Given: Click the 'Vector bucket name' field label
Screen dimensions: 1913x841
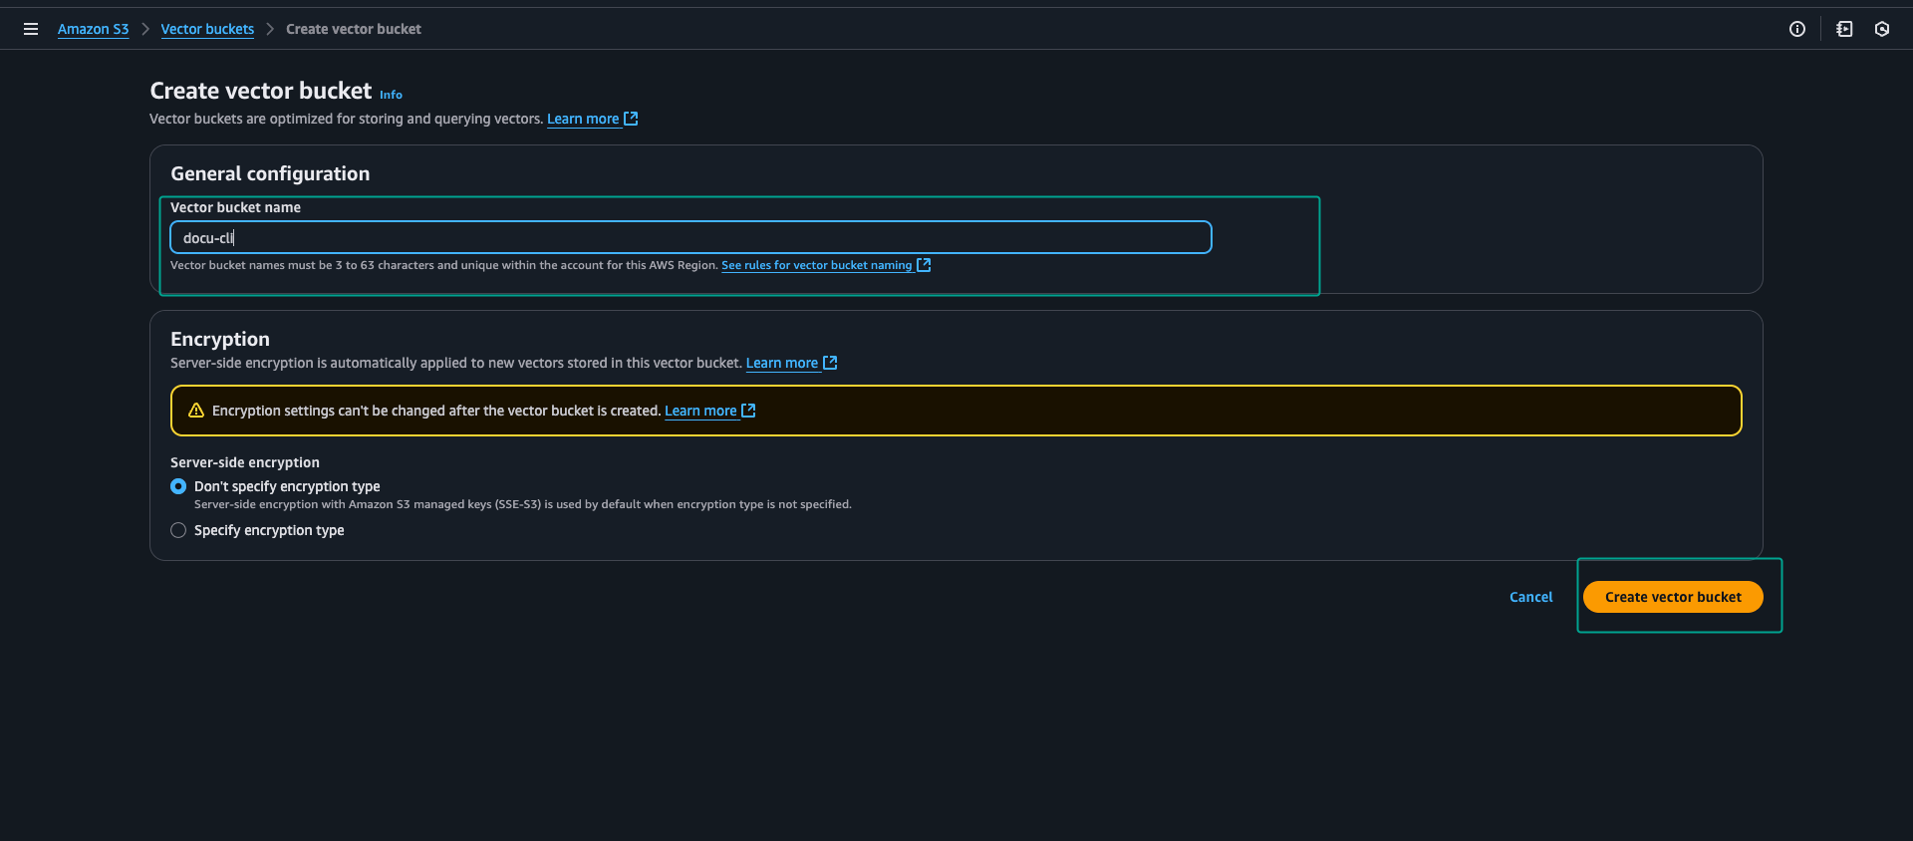Looking at the screenshot, I should (x=235, y=207).
